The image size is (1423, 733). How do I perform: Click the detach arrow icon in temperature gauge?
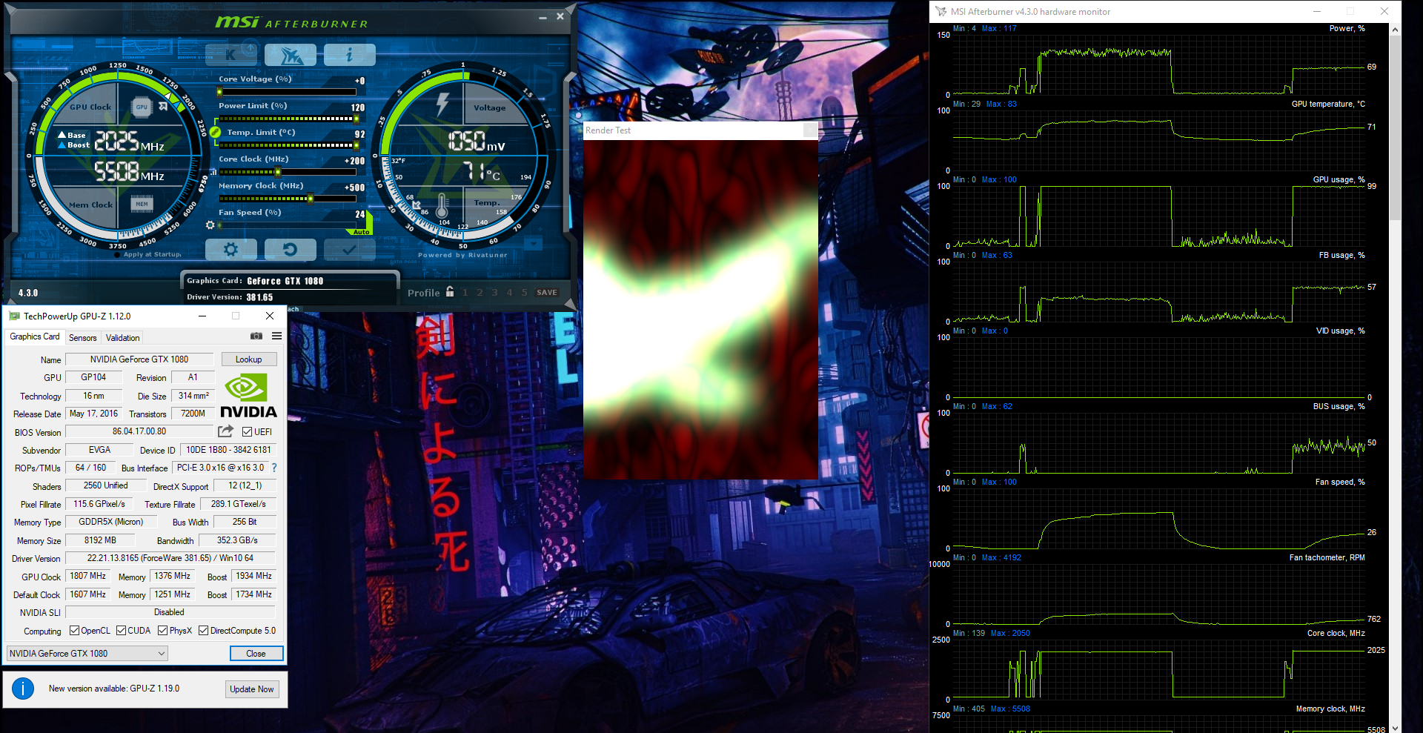(x=416, y=205)
